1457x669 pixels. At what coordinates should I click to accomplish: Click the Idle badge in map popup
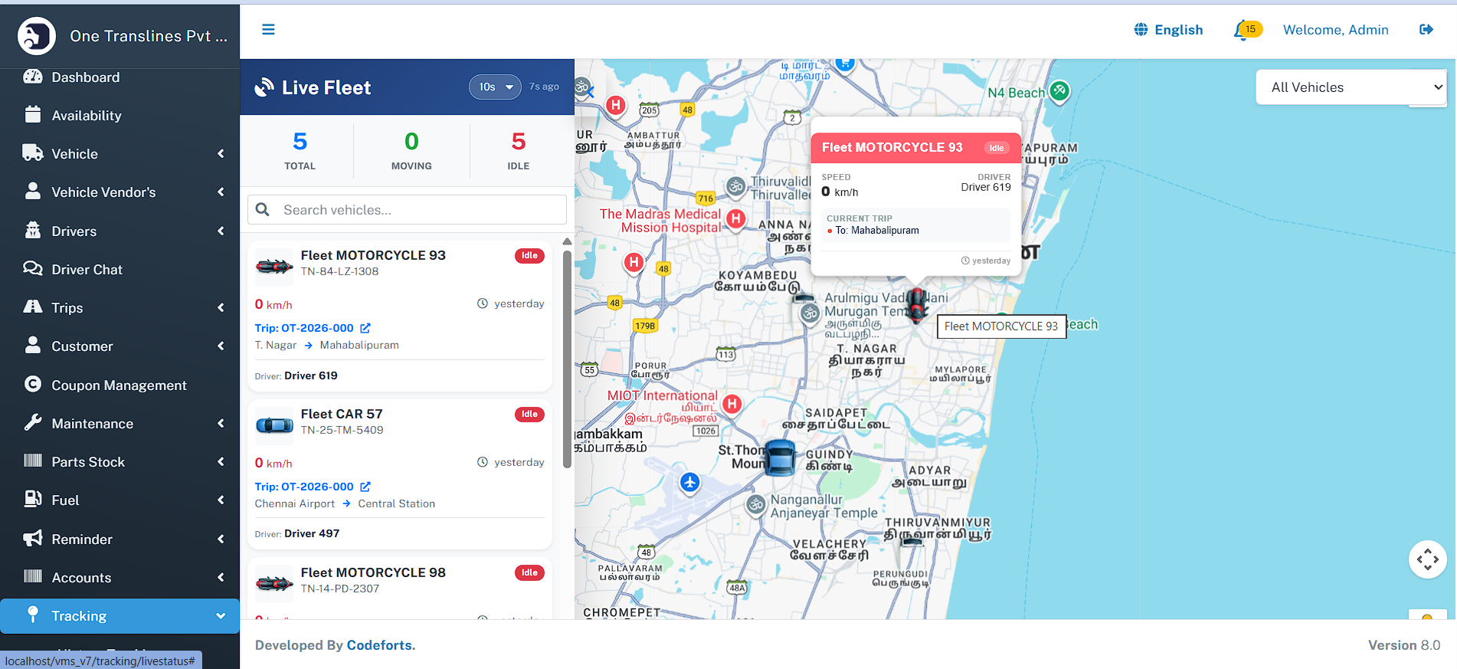pos(996,148)
